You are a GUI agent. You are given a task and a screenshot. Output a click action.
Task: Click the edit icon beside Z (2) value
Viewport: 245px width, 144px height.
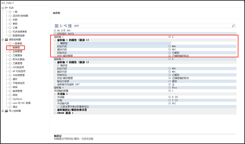pos(169,100)
